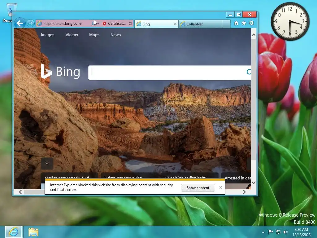This screenshot has width=317, height=238.
Task: Switch to the CollabNet tab
Action: click(200, 24)
